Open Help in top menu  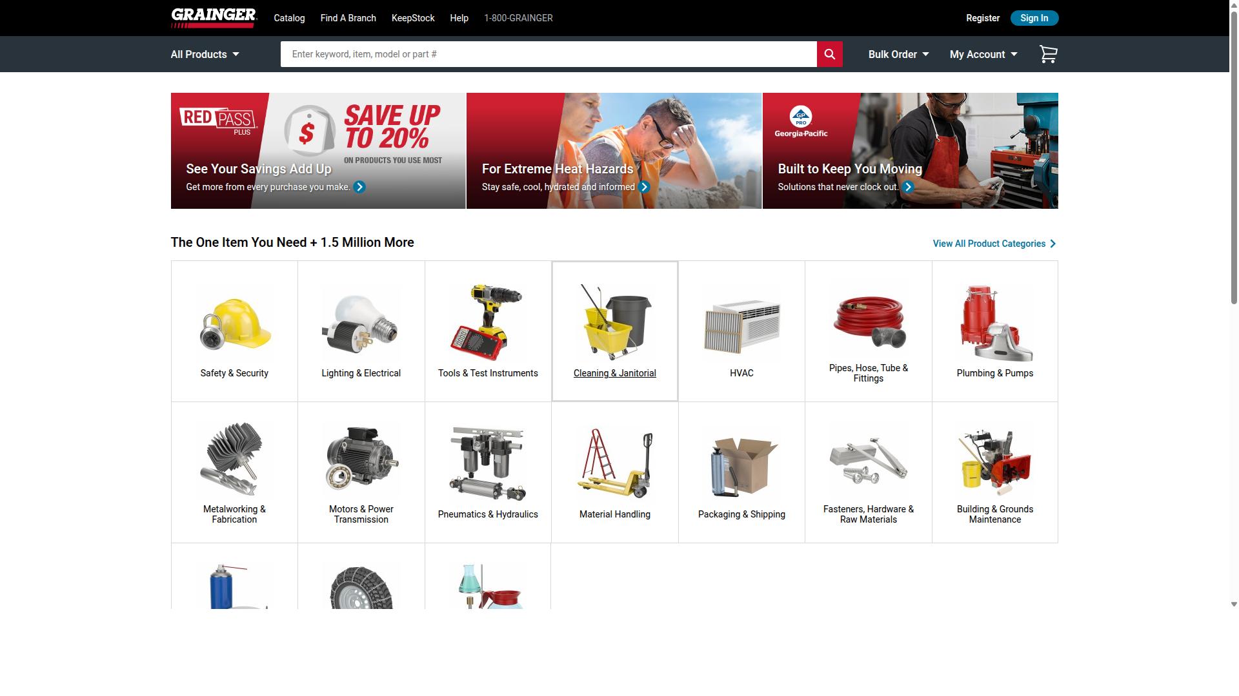coord(459,18)
